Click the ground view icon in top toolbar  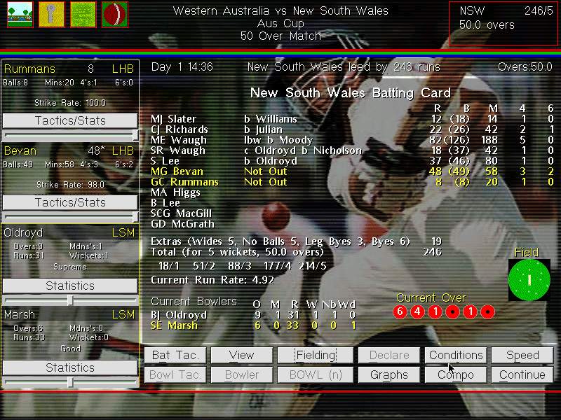coord(19,14)
